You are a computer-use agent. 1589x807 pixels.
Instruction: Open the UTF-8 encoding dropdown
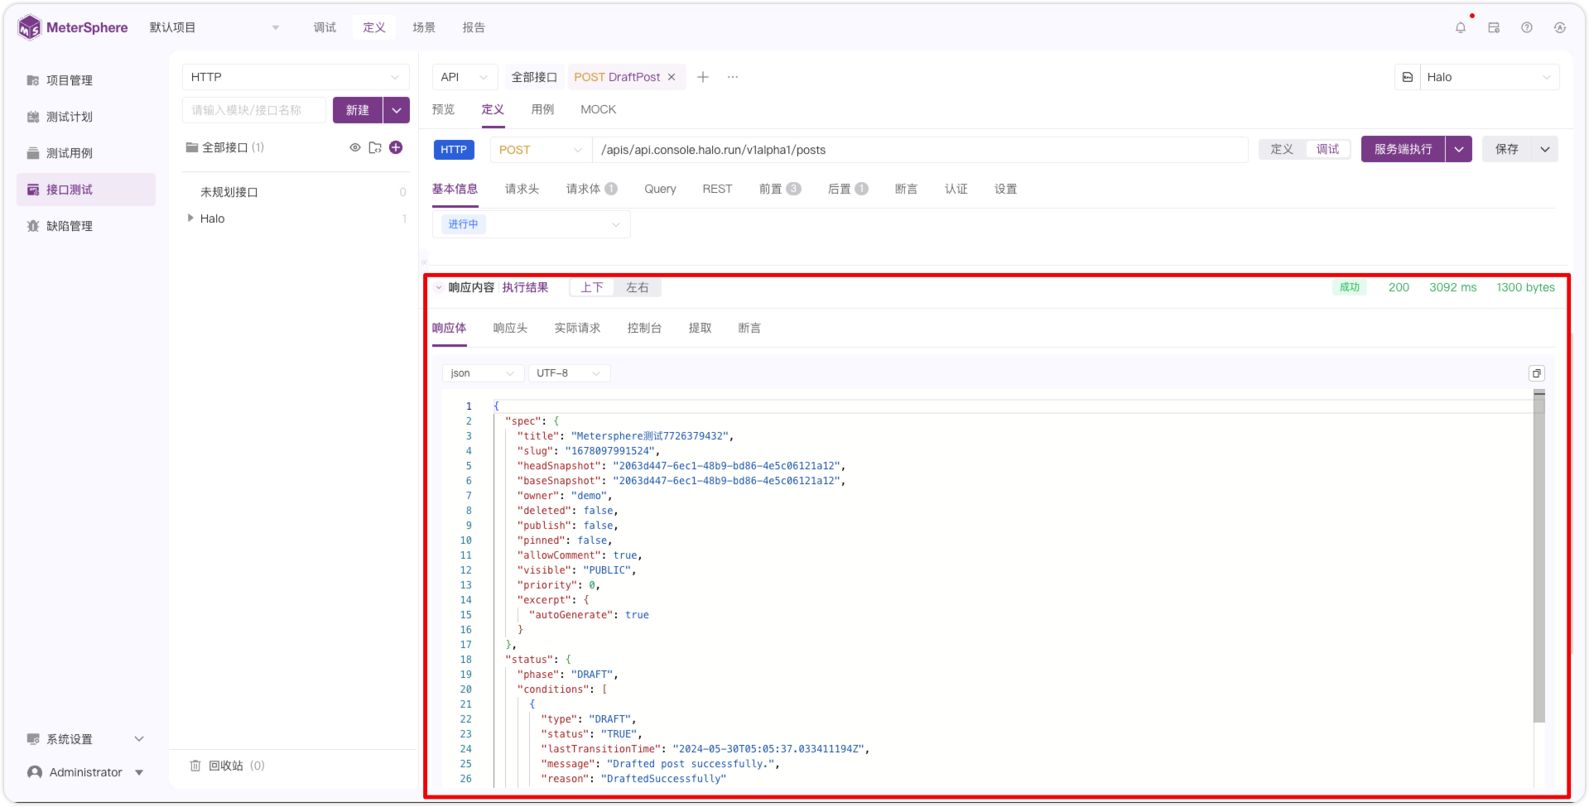(570, 373)
